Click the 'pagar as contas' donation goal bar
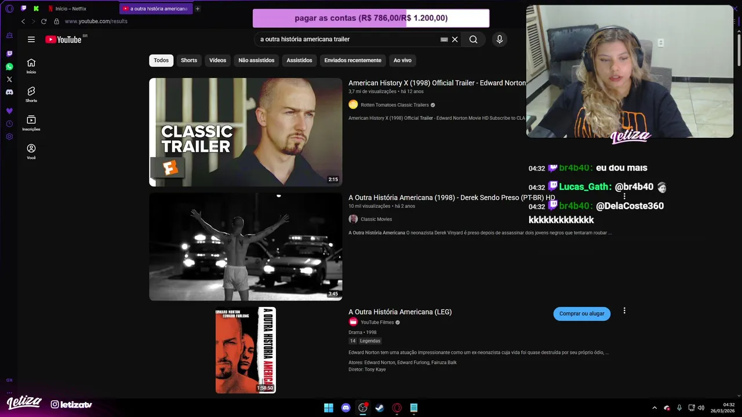Image resolution: width=742 pixels, height=417 pixels. (x=371, y=18)
